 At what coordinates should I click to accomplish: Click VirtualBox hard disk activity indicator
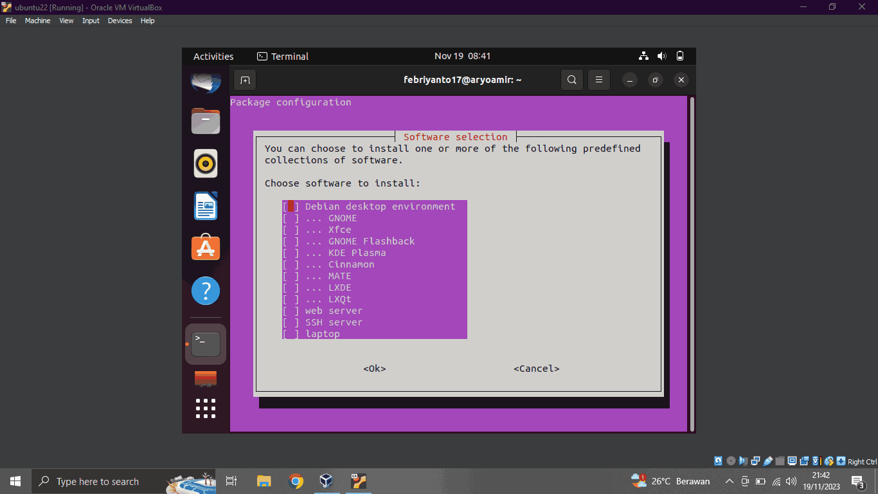(718, 461)
